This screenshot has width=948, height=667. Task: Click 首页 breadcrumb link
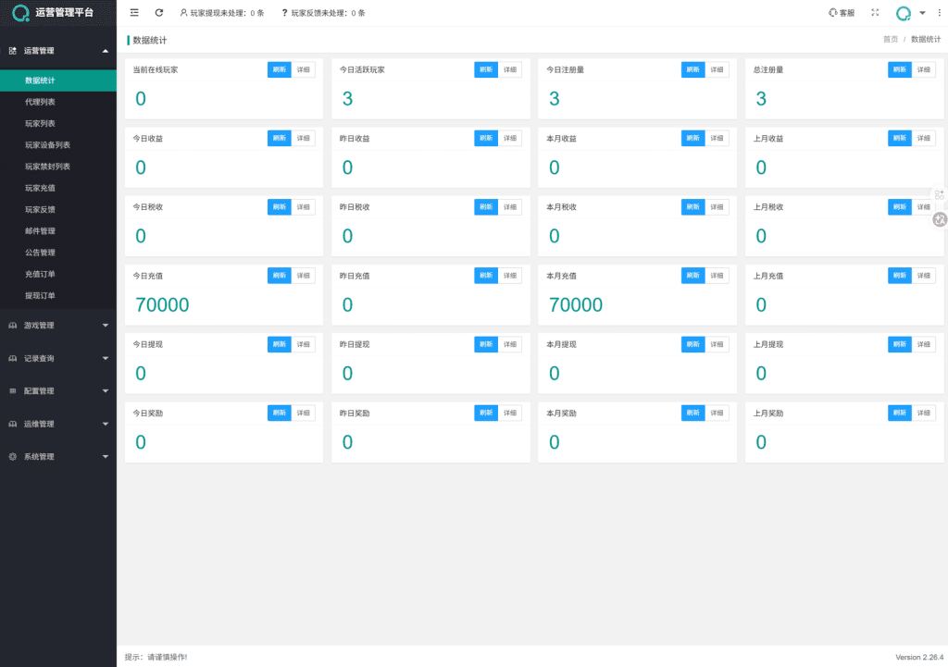point(890,40)
